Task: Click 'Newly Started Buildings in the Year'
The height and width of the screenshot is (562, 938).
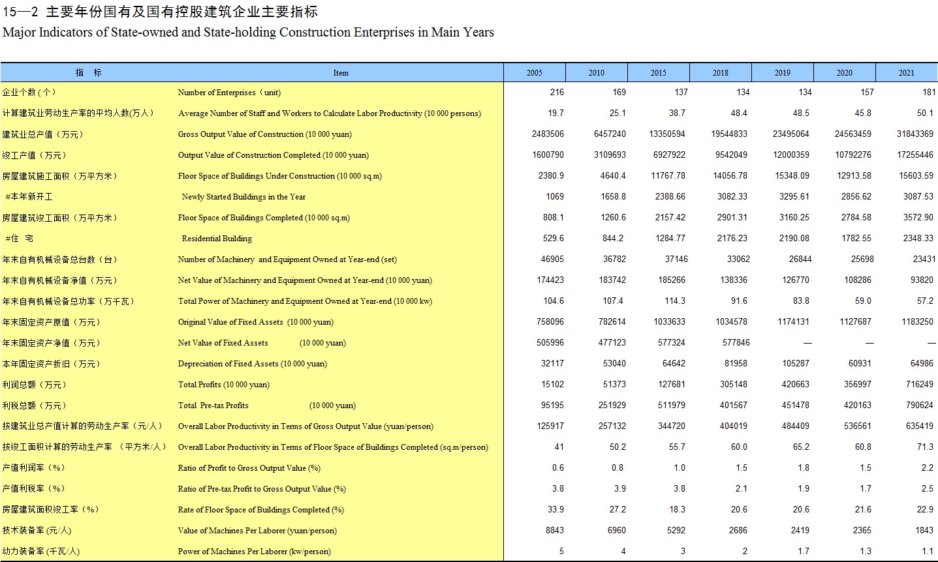Action: click(243, 197)
